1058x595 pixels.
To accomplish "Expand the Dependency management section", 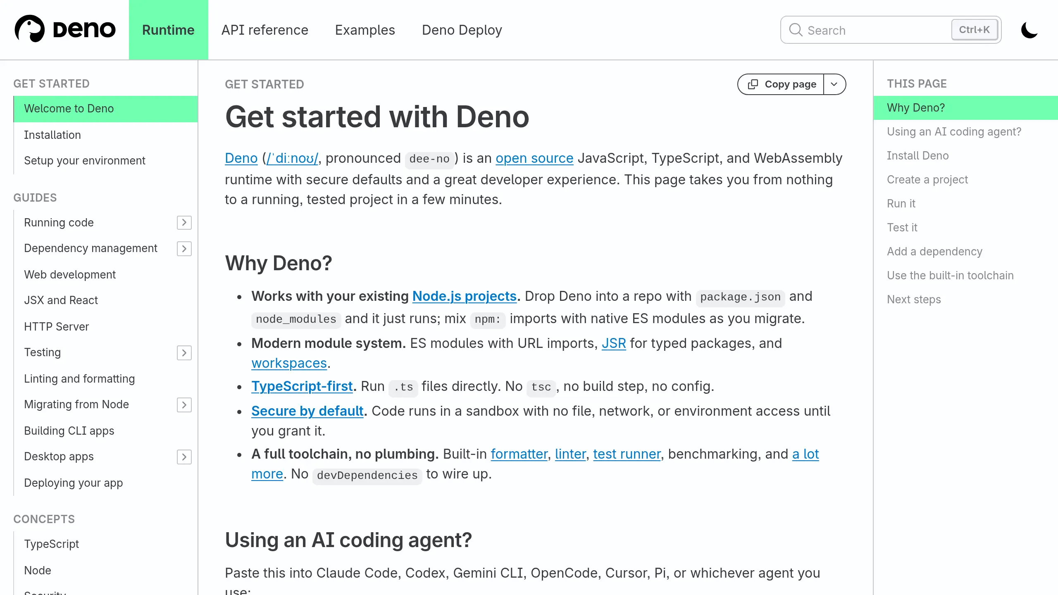I will click(x=184, y=249).
